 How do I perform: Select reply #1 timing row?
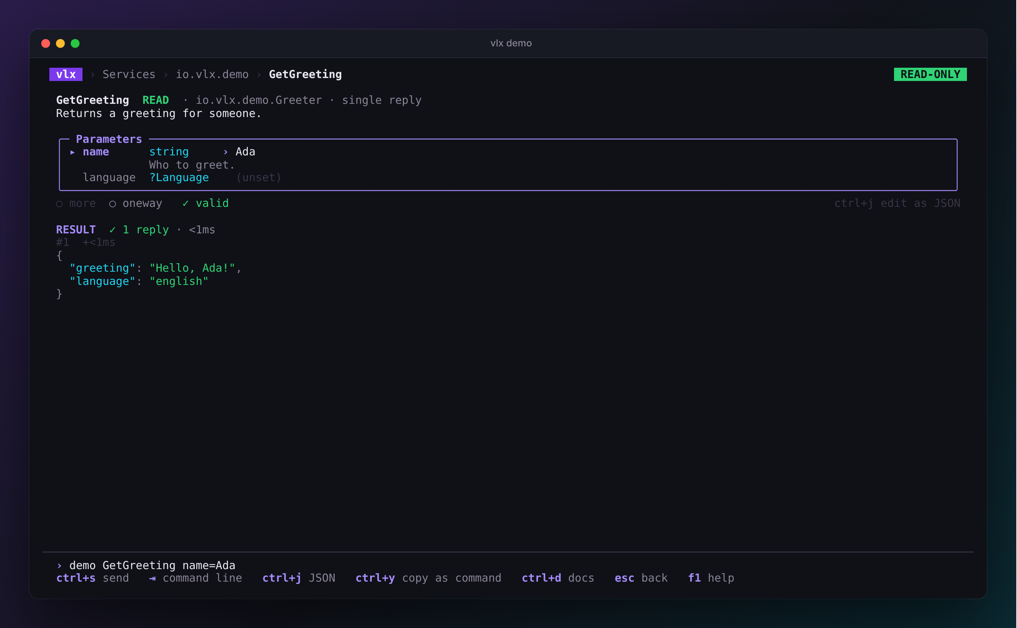pyautogui.click(x=85, y=243)
